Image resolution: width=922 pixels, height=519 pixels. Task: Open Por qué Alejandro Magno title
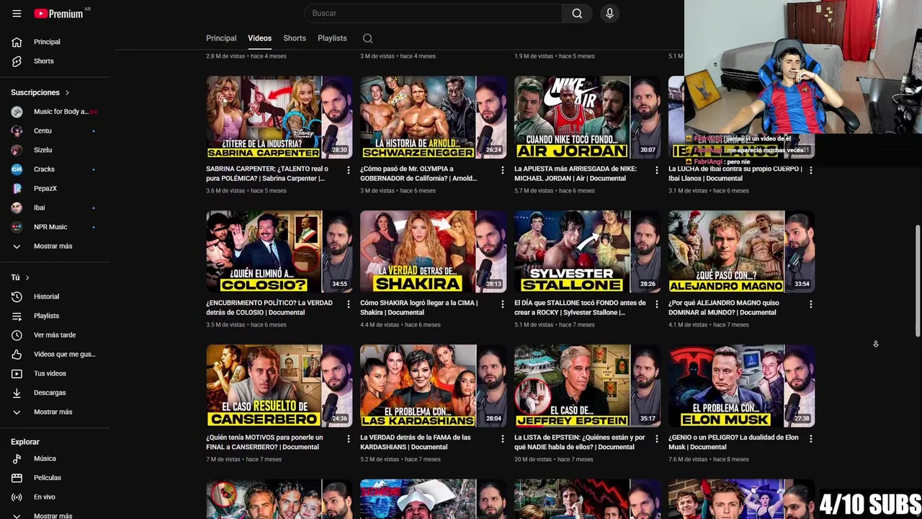click(x=724, y=308)
